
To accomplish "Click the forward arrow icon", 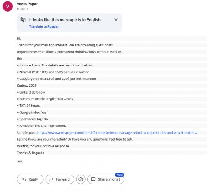I will point(51,179).
